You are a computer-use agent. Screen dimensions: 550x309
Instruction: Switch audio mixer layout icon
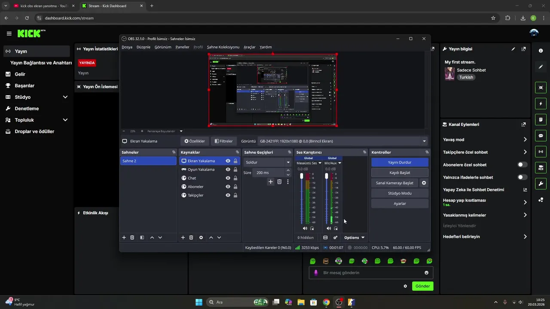(x=325, y=237)
